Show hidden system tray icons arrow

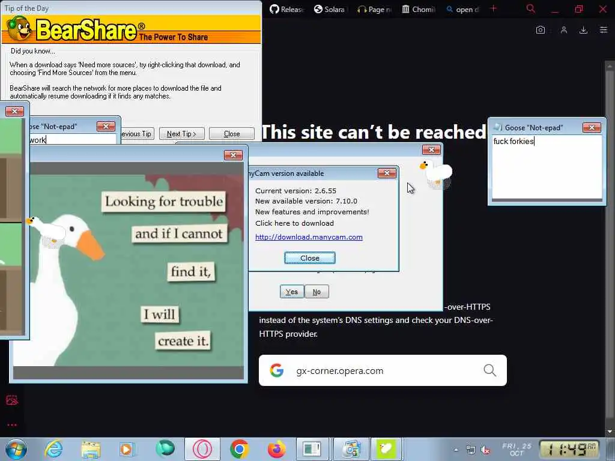[456, 450]
